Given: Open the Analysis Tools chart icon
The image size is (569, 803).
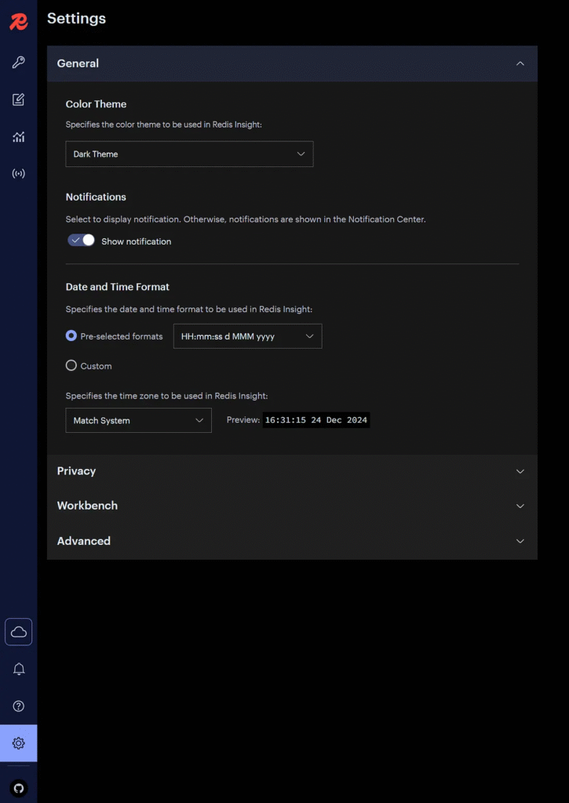Looking at the screenshot, I should 18,137.
